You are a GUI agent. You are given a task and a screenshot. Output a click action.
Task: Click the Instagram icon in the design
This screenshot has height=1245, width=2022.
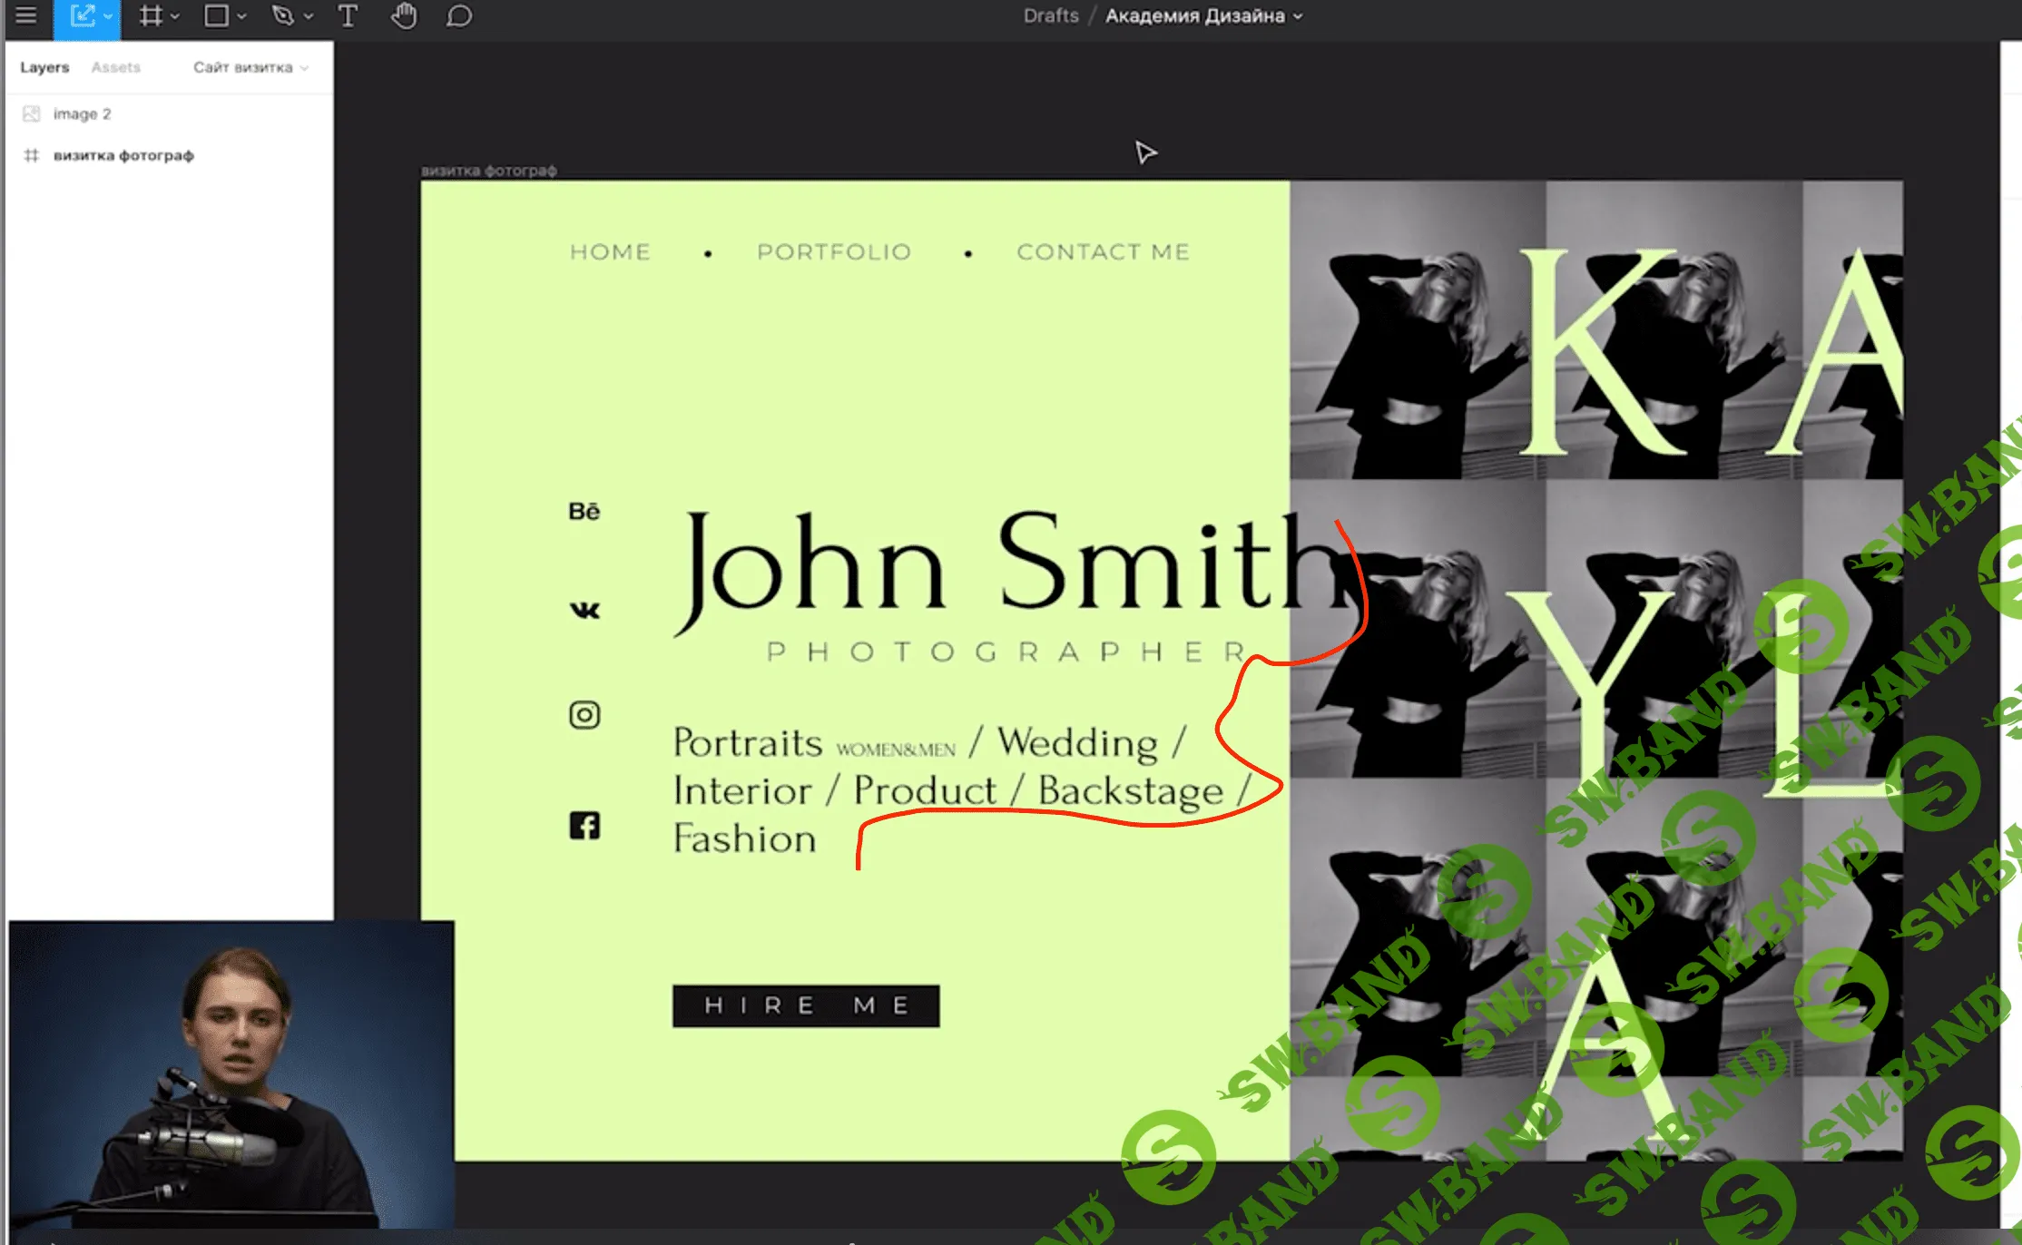tap(584, 715)
